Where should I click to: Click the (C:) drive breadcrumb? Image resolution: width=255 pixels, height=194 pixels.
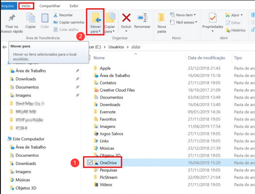[x=95, y=47]
